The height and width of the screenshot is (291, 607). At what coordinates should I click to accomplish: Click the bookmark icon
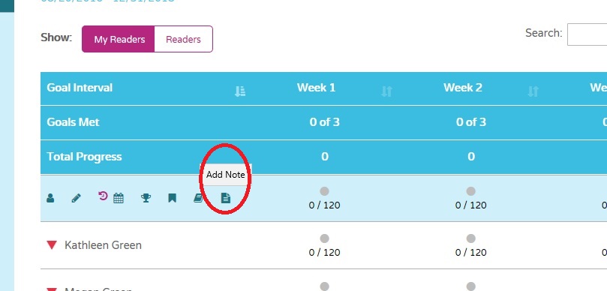[173, 199]
